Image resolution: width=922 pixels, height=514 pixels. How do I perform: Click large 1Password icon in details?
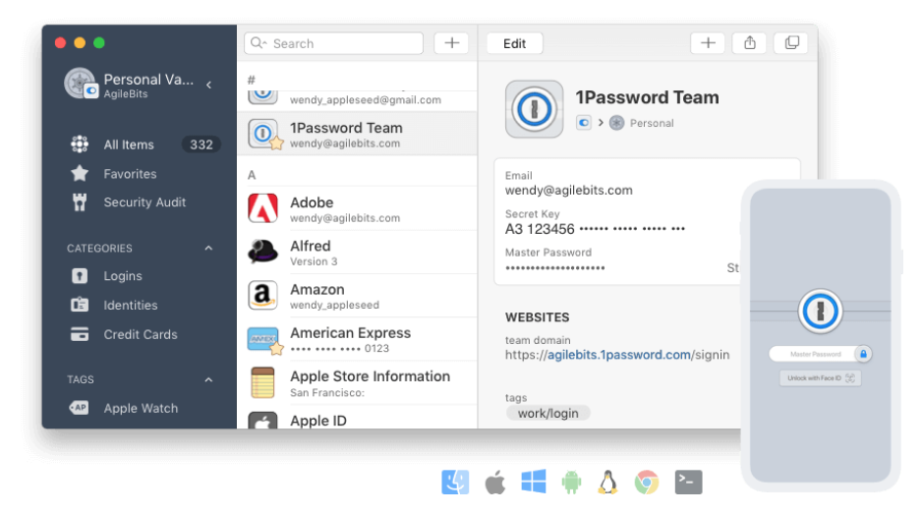(x=534, y=109)
